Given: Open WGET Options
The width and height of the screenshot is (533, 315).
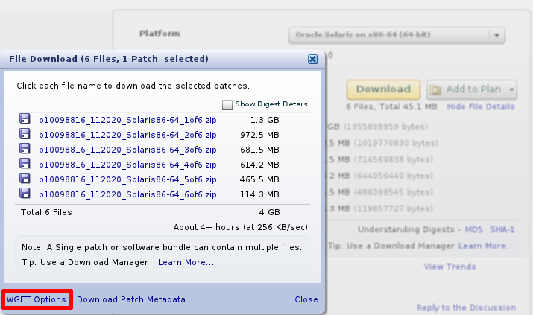Looking at the screenshot, I should [x=36, y=299].
